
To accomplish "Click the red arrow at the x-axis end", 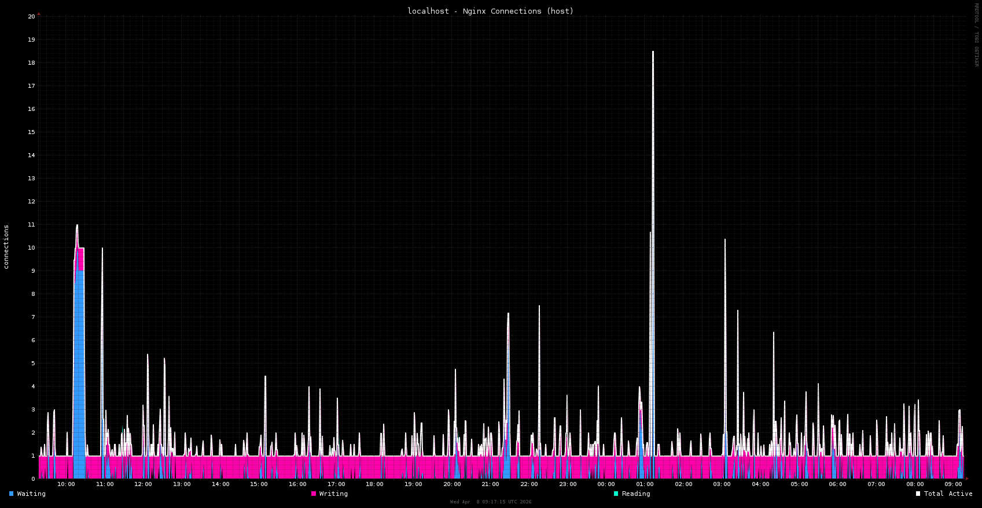I will pos(967,479).
